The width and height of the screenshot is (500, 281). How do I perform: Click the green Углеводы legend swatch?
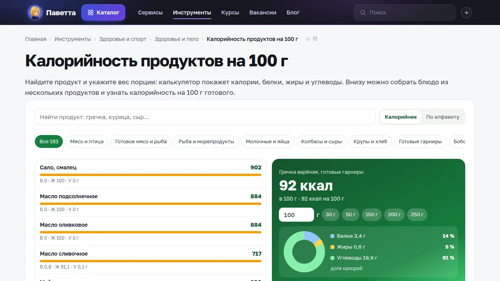[332, 258]
